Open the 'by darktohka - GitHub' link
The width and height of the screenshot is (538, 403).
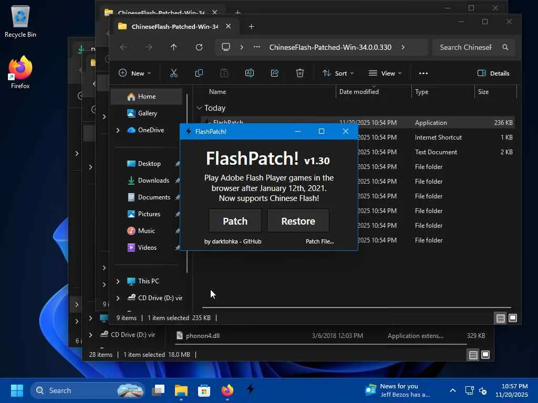point(233,241)
